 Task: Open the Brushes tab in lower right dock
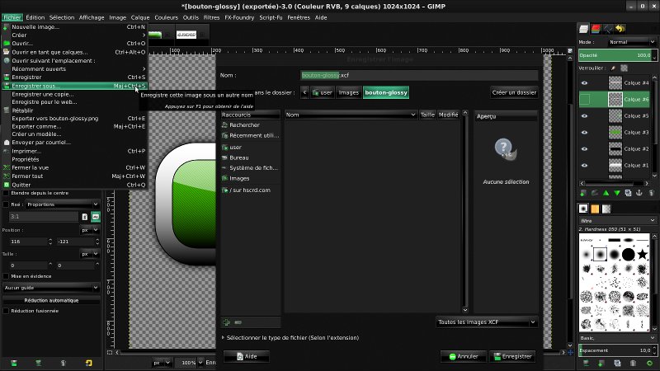click(583, 209)
